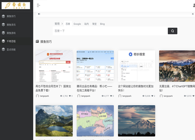Click the eye icon showing 5,510 views

click(185, 96)
